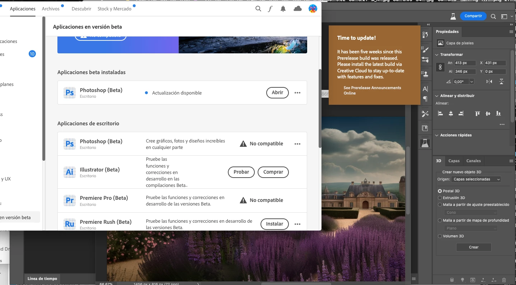Image resolution: width=516 pixels, height=285 pixels.
Task: Align left edges in Alinear
Action: pyautogui.click(x=441, y=113)
